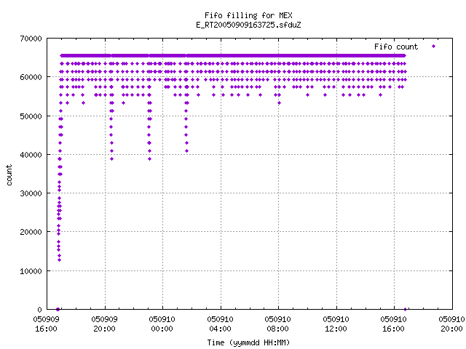Click the x-axis tick label 050910 16:00
The width and height of the screenshot is (466, 349).
point(393,324)
